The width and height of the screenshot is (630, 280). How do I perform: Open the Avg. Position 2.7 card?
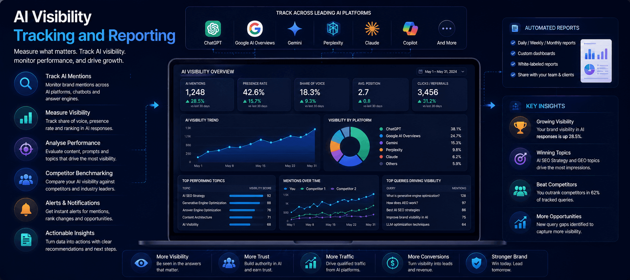pos(381,95)
